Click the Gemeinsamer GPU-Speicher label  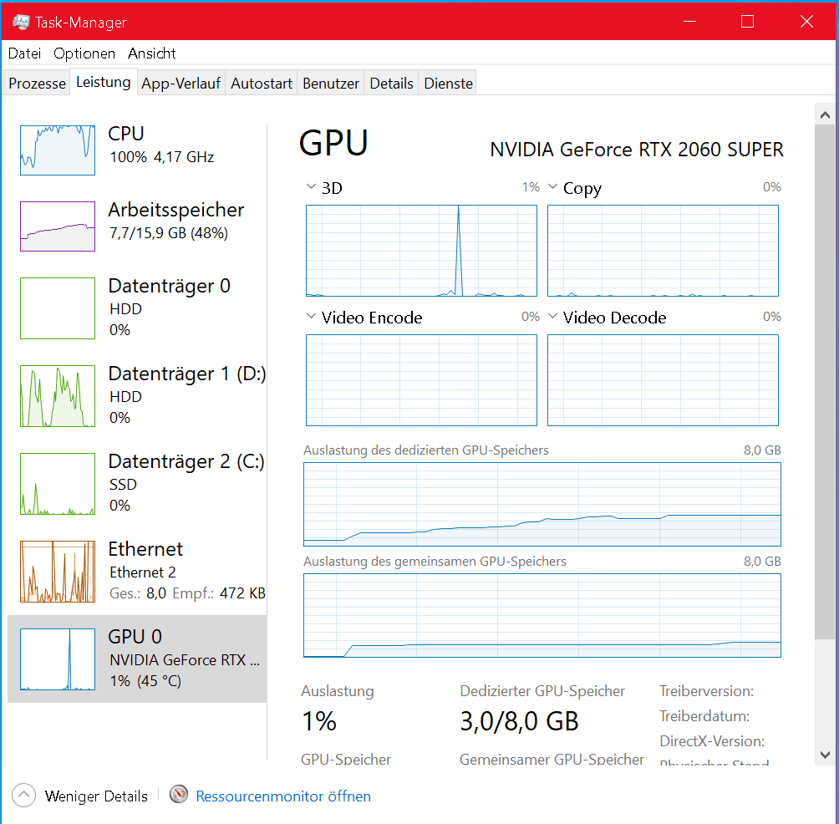click(552, 759)
